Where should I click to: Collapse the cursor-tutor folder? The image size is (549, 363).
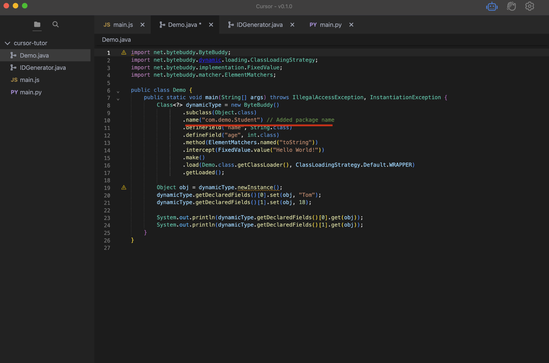pos(8,43)
